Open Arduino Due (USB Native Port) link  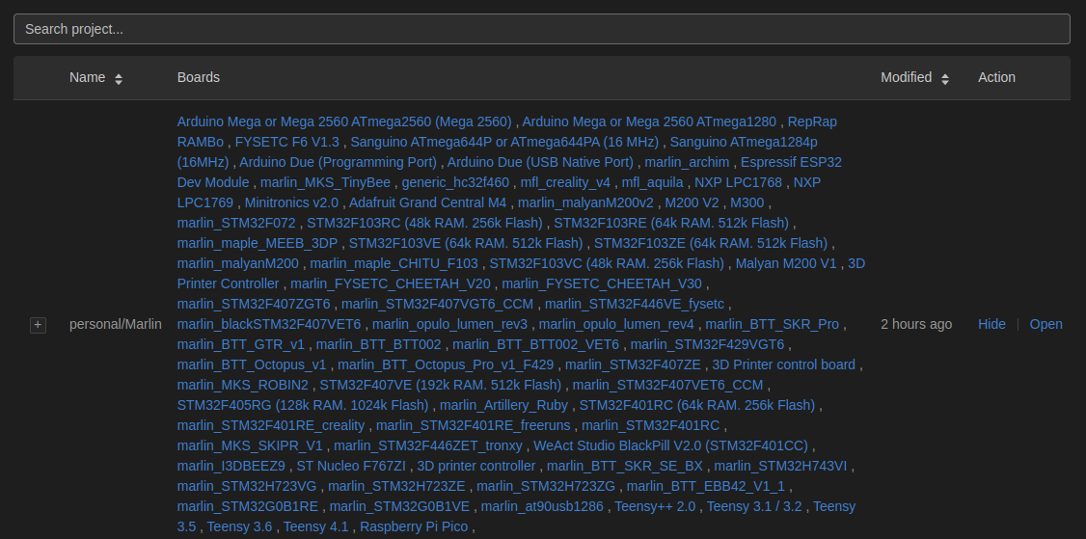tap(540, 162)
